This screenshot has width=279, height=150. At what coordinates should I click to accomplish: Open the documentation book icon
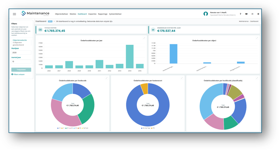246,14
